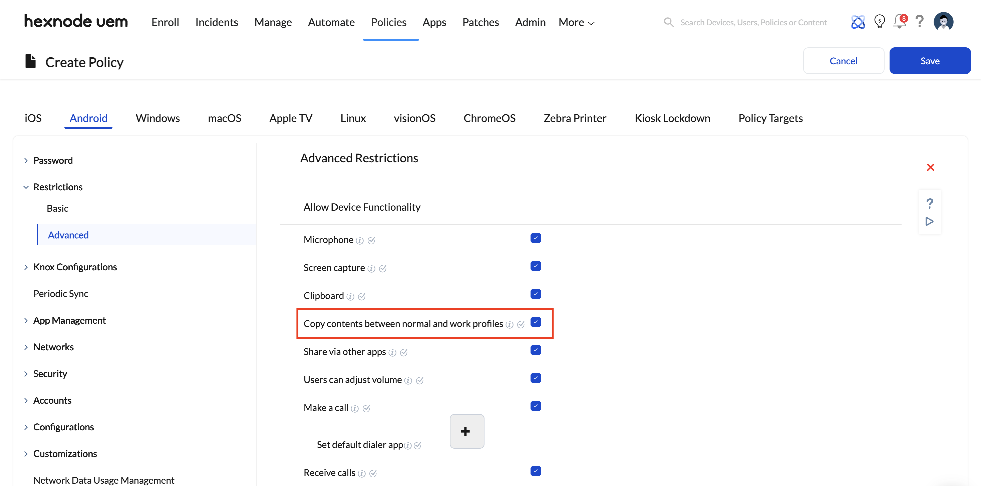This screenshot has width=981, height=486.
Task: Open the Hexnode Genie atom icon
Action: tap(858, 22)
